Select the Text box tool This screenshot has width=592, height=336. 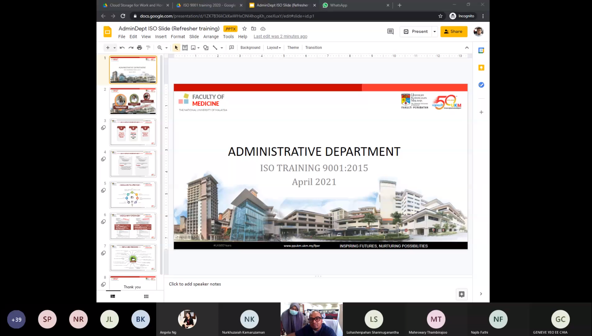coord(185,48)
